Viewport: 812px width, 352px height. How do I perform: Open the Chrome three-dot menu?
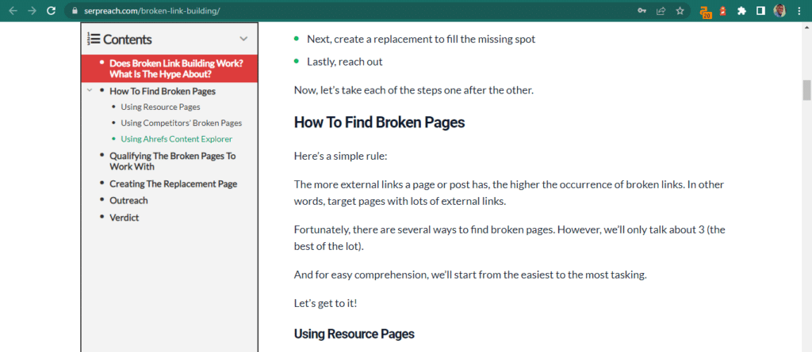click(x=799, y=11)
